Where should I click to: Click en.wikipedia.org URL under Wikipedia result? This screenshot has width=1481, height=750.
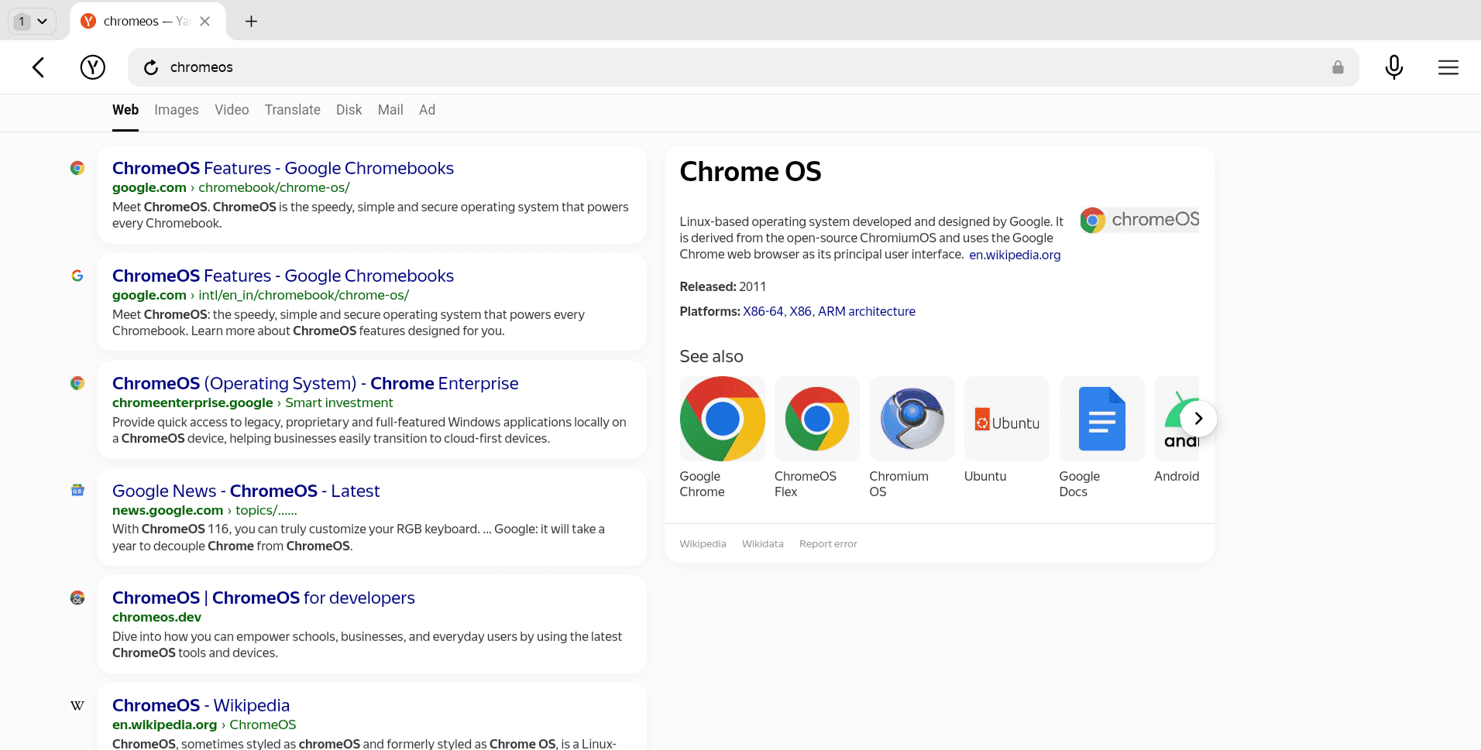164,724
